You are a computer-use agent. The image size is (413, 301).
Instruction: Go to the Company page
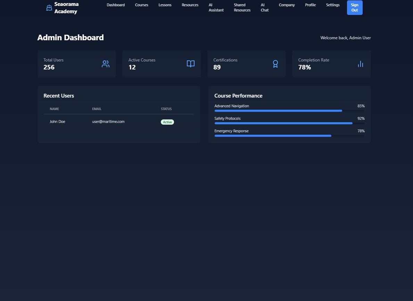click(287, 5)
